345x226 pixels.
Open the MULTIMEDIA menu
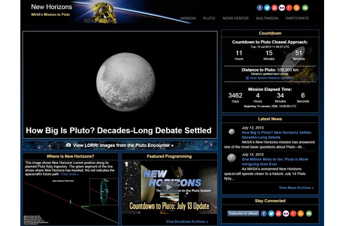tap(267, 18)
